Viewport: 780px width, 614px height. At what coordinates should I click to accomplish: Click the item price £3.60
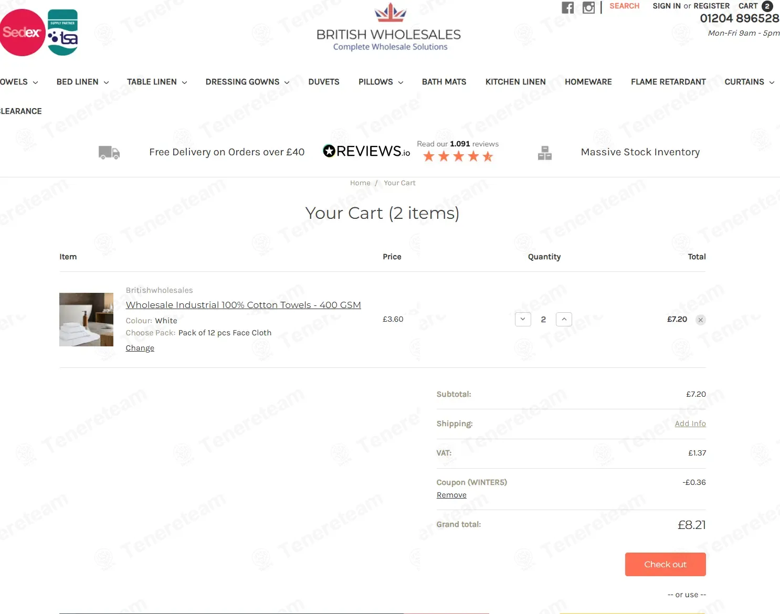tap(393, 319)
